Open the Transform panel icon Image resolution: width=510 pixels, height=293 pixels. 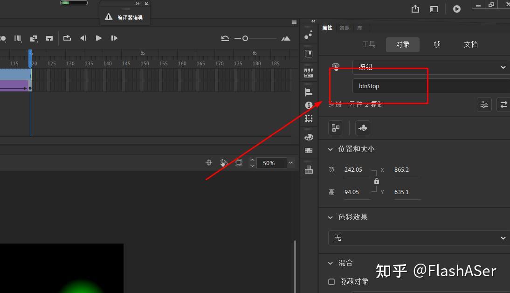click(x=308, y=118)
